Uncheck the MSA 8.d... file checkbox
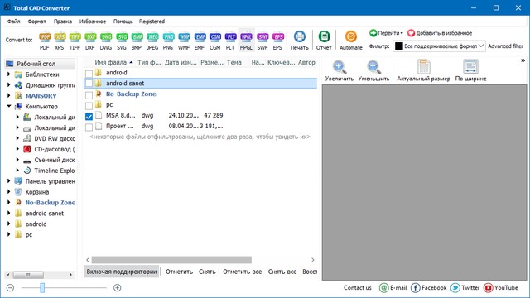This screenshot has width=530, height=298. [x=89, y=117]
